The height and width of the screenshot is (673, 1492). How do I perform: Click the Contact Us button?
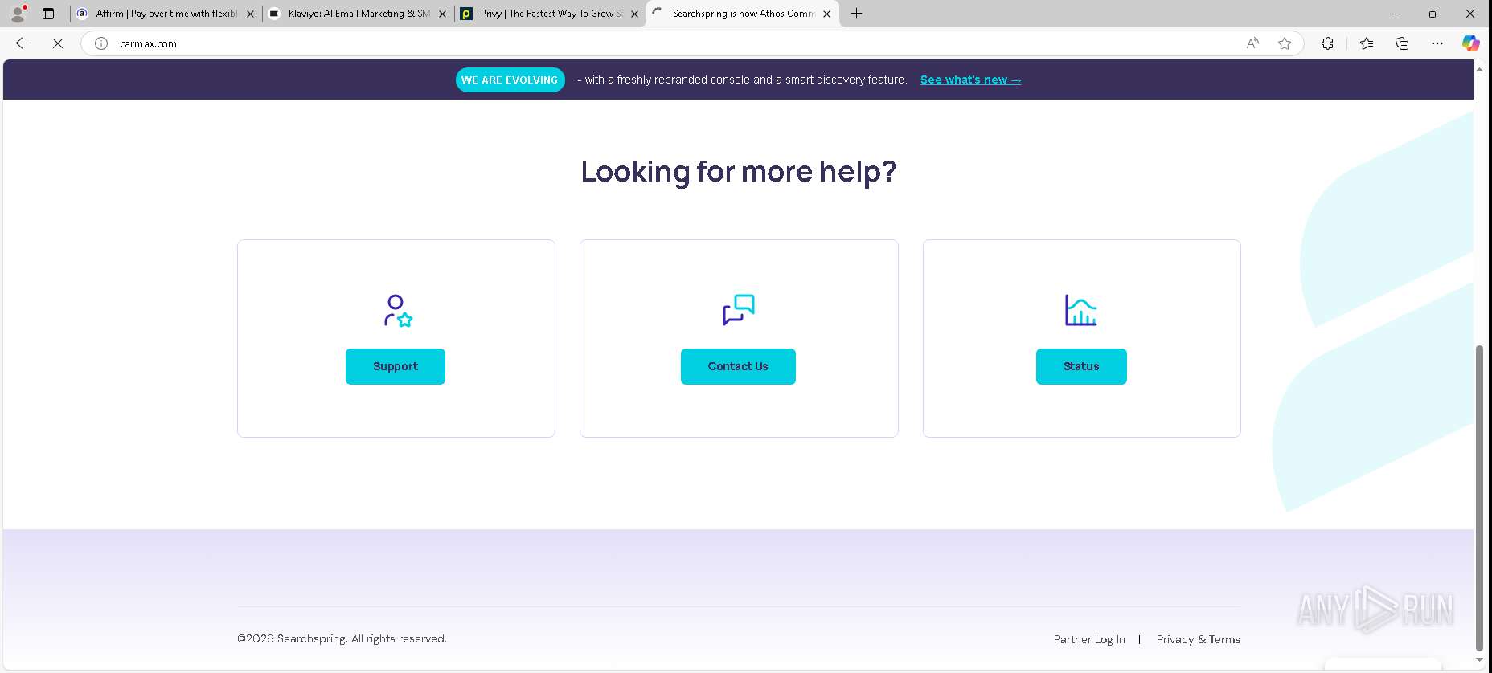click(738, 366)
